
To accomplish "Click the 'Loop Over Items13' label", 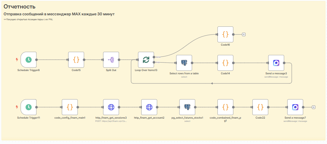I will point(146,70).
